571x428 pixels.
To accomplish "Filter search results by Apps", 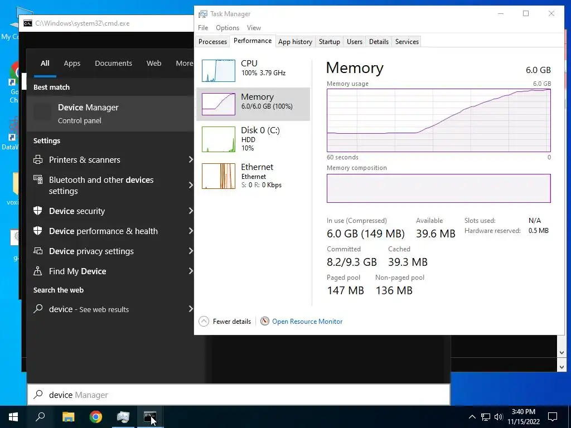I will coord(72,64).
